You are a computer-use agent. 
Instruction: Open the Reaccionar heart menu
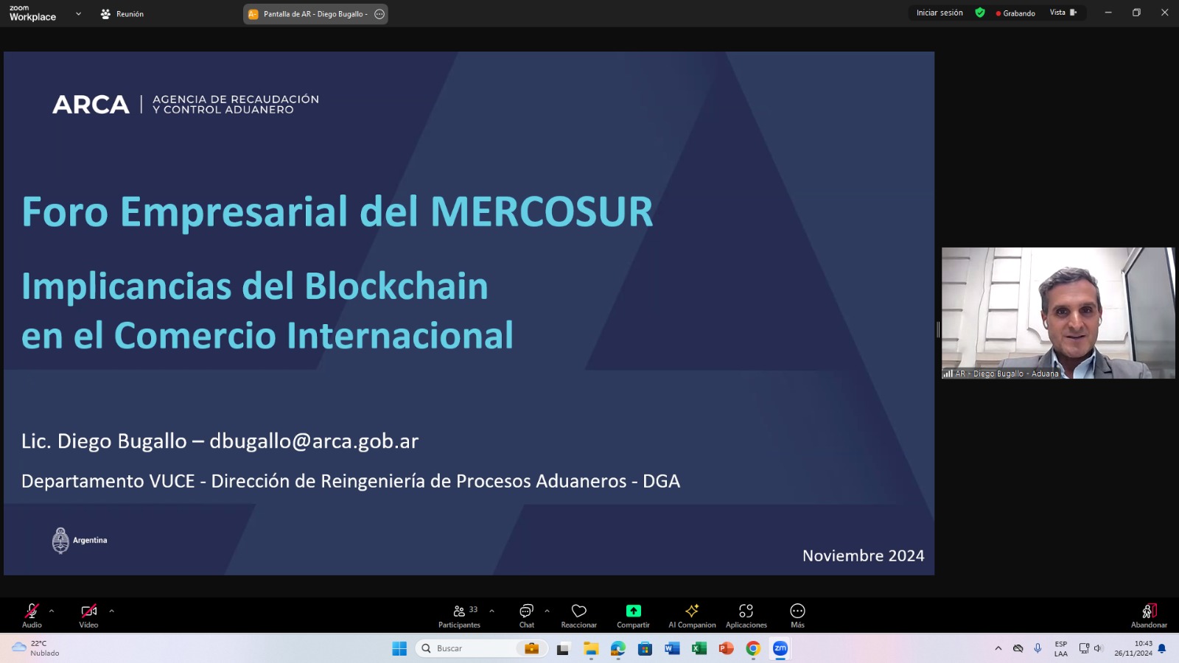pyautogui.click(x=579, y=615)
